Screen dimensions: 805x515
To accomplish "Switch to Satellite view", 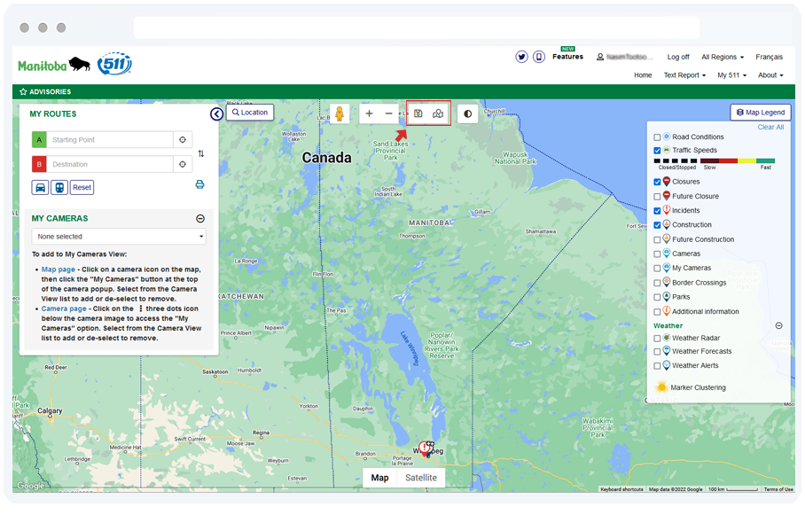I will (x=421, y=478).
